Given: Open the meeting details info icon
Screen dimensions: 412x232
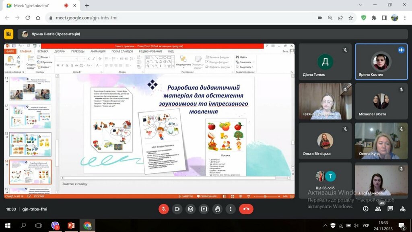Looking at the screenshot, I should coord(365,209).
